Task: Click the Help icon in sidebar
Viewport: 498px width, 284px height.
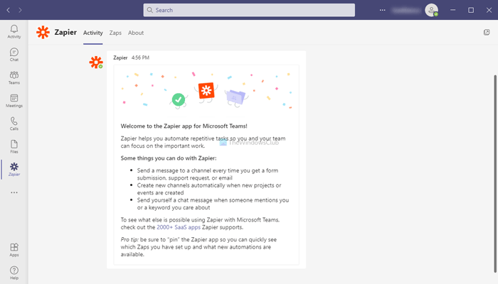Action: (x=14, y=271)
